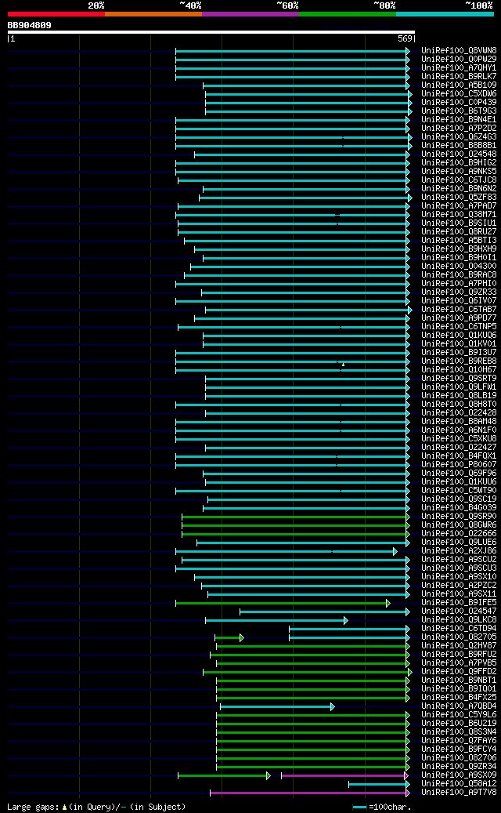Image resolution: width=501 pixels, height=813 pixels.
Task: Click the green ~80% identity legend segment
Action: (x=348, y=14)
